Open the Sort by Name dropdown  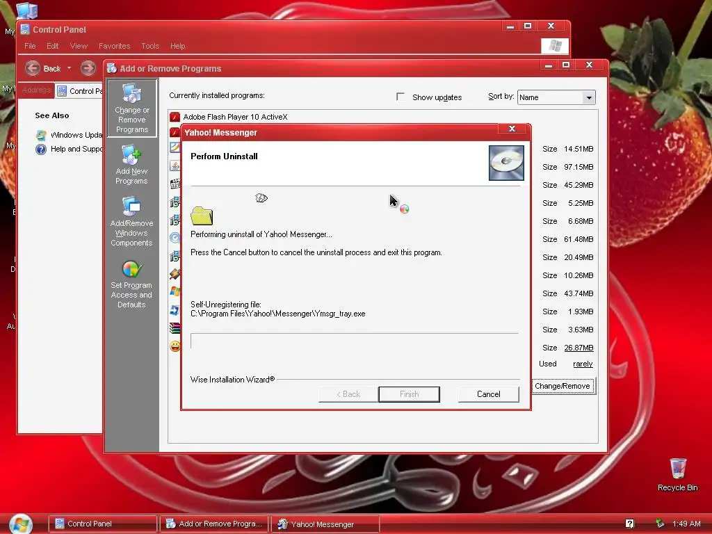pyautogui.click(x=588, y=97)
